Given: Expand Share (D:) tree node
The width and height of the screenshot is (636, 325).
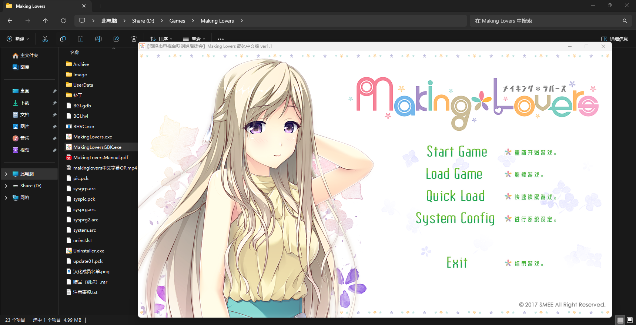Looking at the screenshot, I should [6, 185].
